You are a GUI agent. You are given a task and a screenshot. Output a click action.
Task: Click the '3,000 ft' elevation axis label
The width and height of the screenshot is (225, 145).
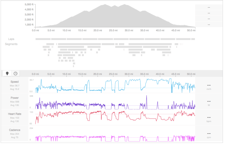(x=29, y=14)
